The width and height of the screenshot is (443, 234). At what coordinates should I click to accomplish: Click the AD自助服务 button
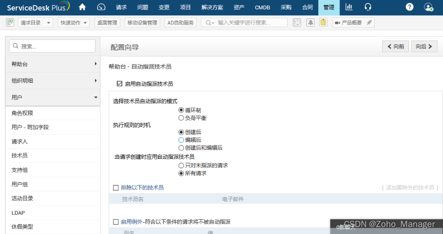click(181, 23)
